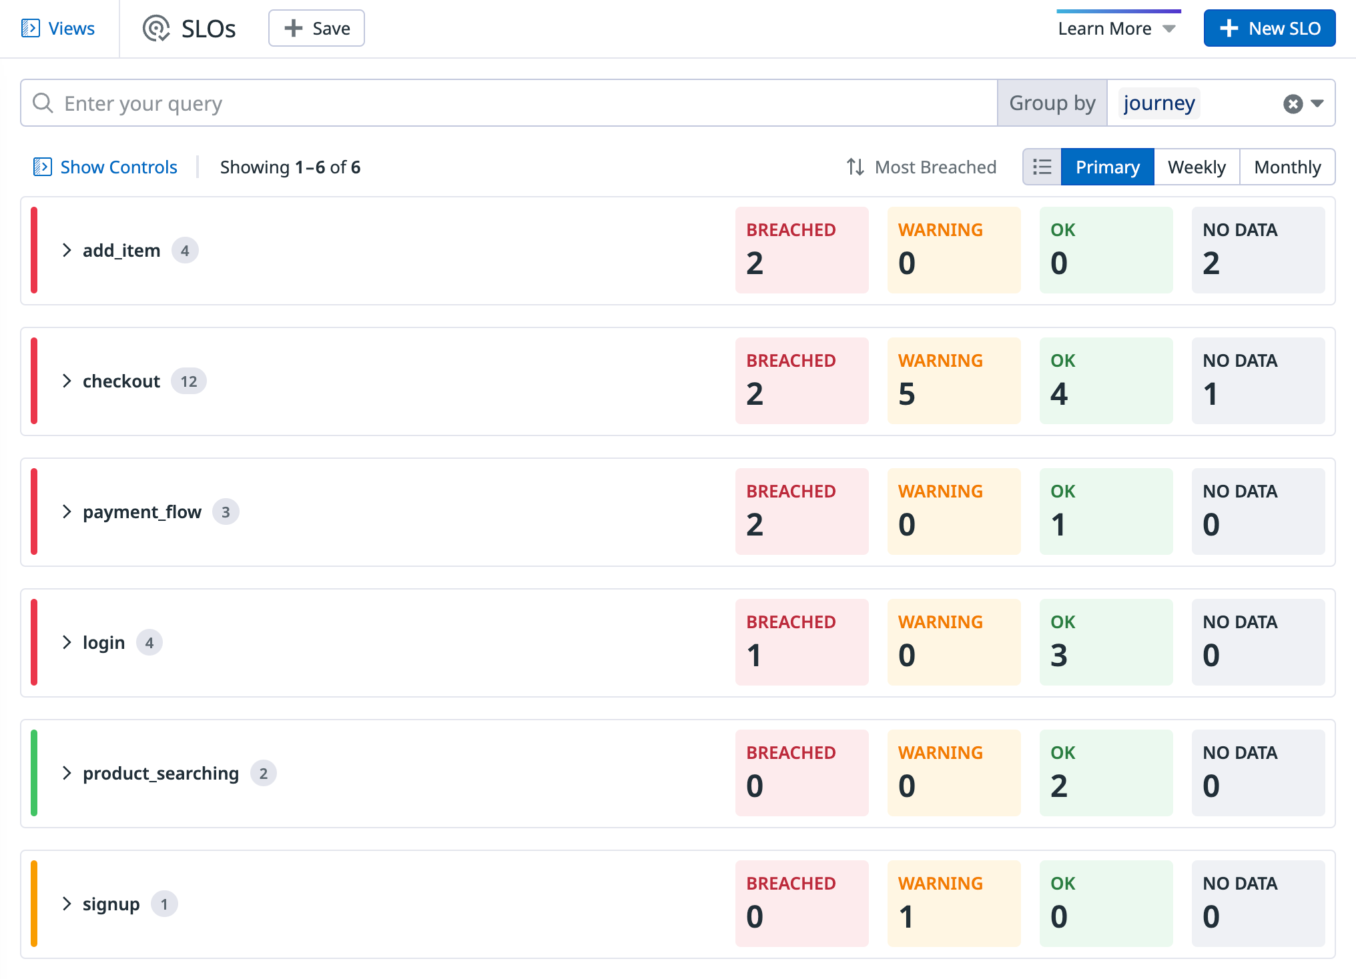Screen dimensions: 1356x979
Task: Expand the add_item journey row
Action: [67, 250]
